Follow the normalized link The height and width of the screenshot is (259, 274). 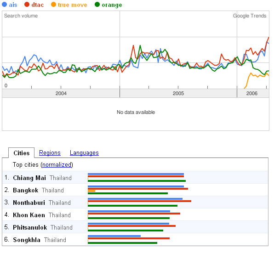click(x=57, y=164)
